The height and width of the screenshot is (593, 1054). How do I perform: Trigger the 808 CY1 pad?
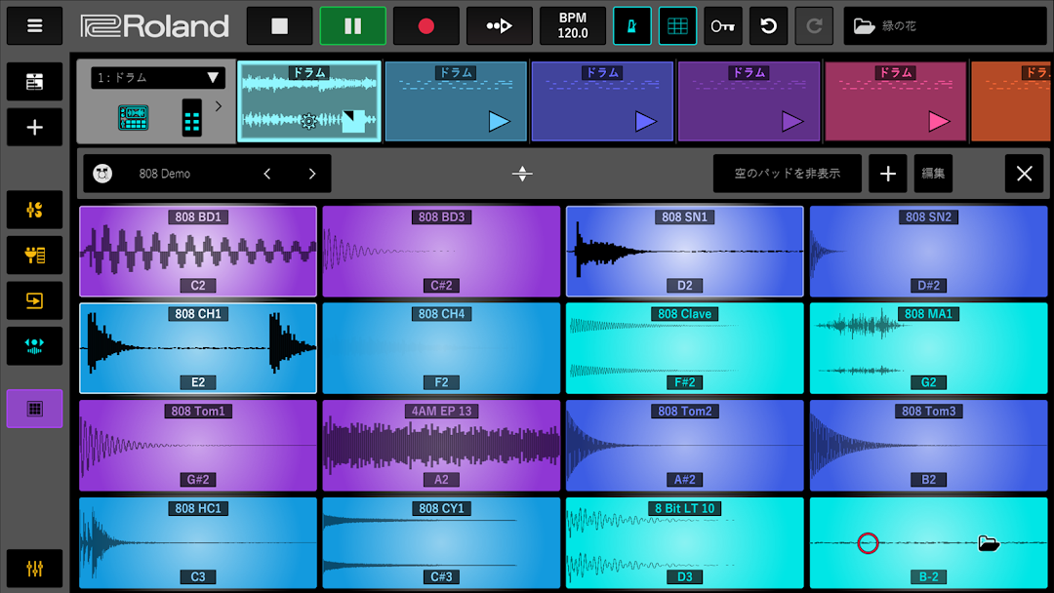(442, 542)
